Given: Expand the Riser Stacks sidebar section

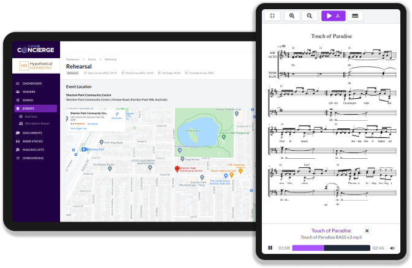Looking at the screenshot, I should 33,141.
